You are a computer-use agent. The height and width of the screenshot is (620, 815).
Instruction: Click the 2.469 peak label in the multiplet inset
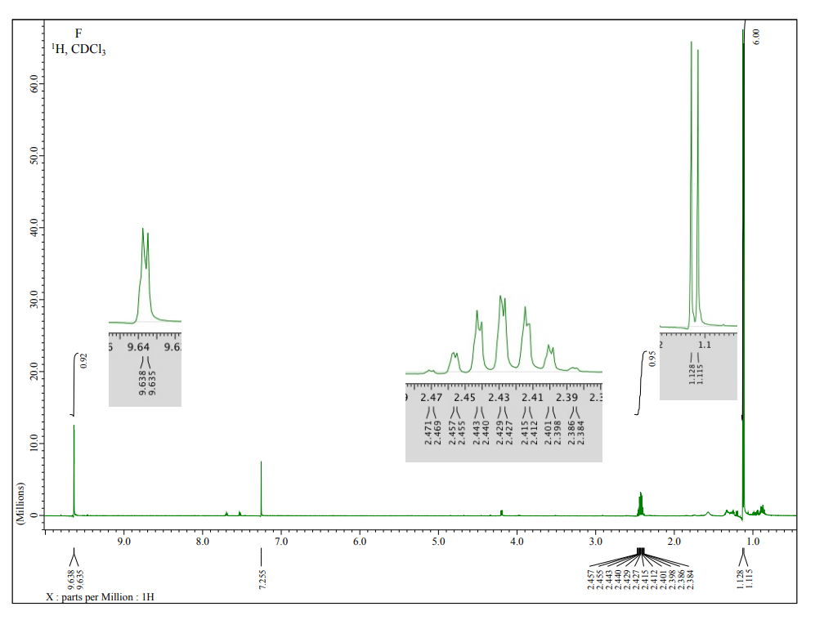pos(437,433)
